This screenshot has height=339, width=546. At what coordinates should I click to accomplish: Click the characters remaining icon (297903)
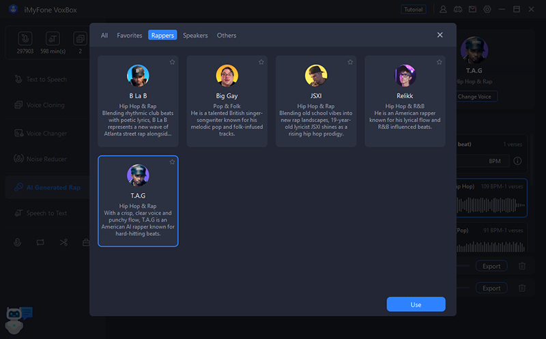(25, 39)
